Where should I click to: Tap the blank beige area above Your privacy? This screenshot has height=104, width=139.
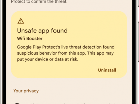[x=69, y=83]
